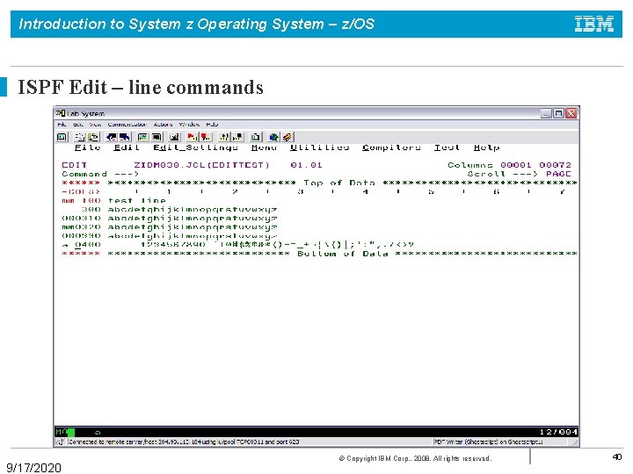
Task: Select Test on the ISPF action bar
Action: click(447, 147)
